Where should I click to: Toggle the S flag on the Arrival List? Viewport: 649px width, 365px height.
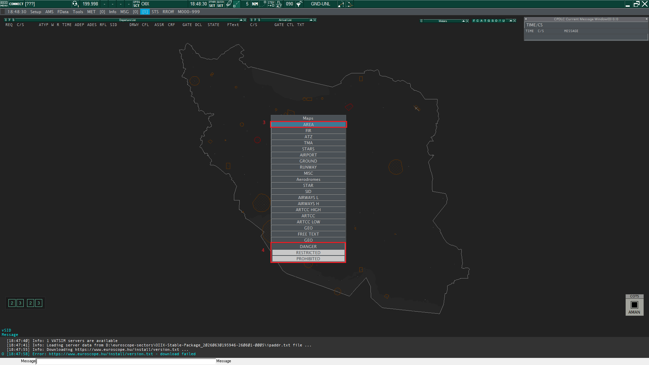click(x=259, y=20)
